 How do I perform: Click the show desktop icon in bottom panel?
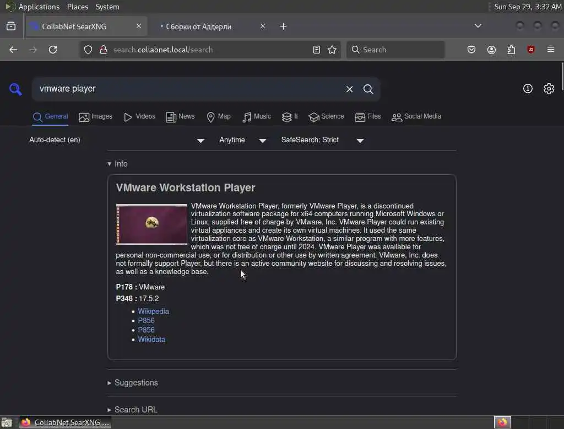7,422
